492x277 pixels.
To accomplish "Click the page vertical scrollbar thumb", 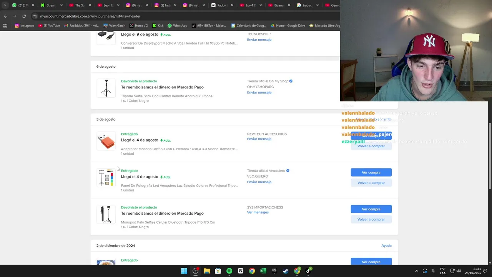I will 490,156.
